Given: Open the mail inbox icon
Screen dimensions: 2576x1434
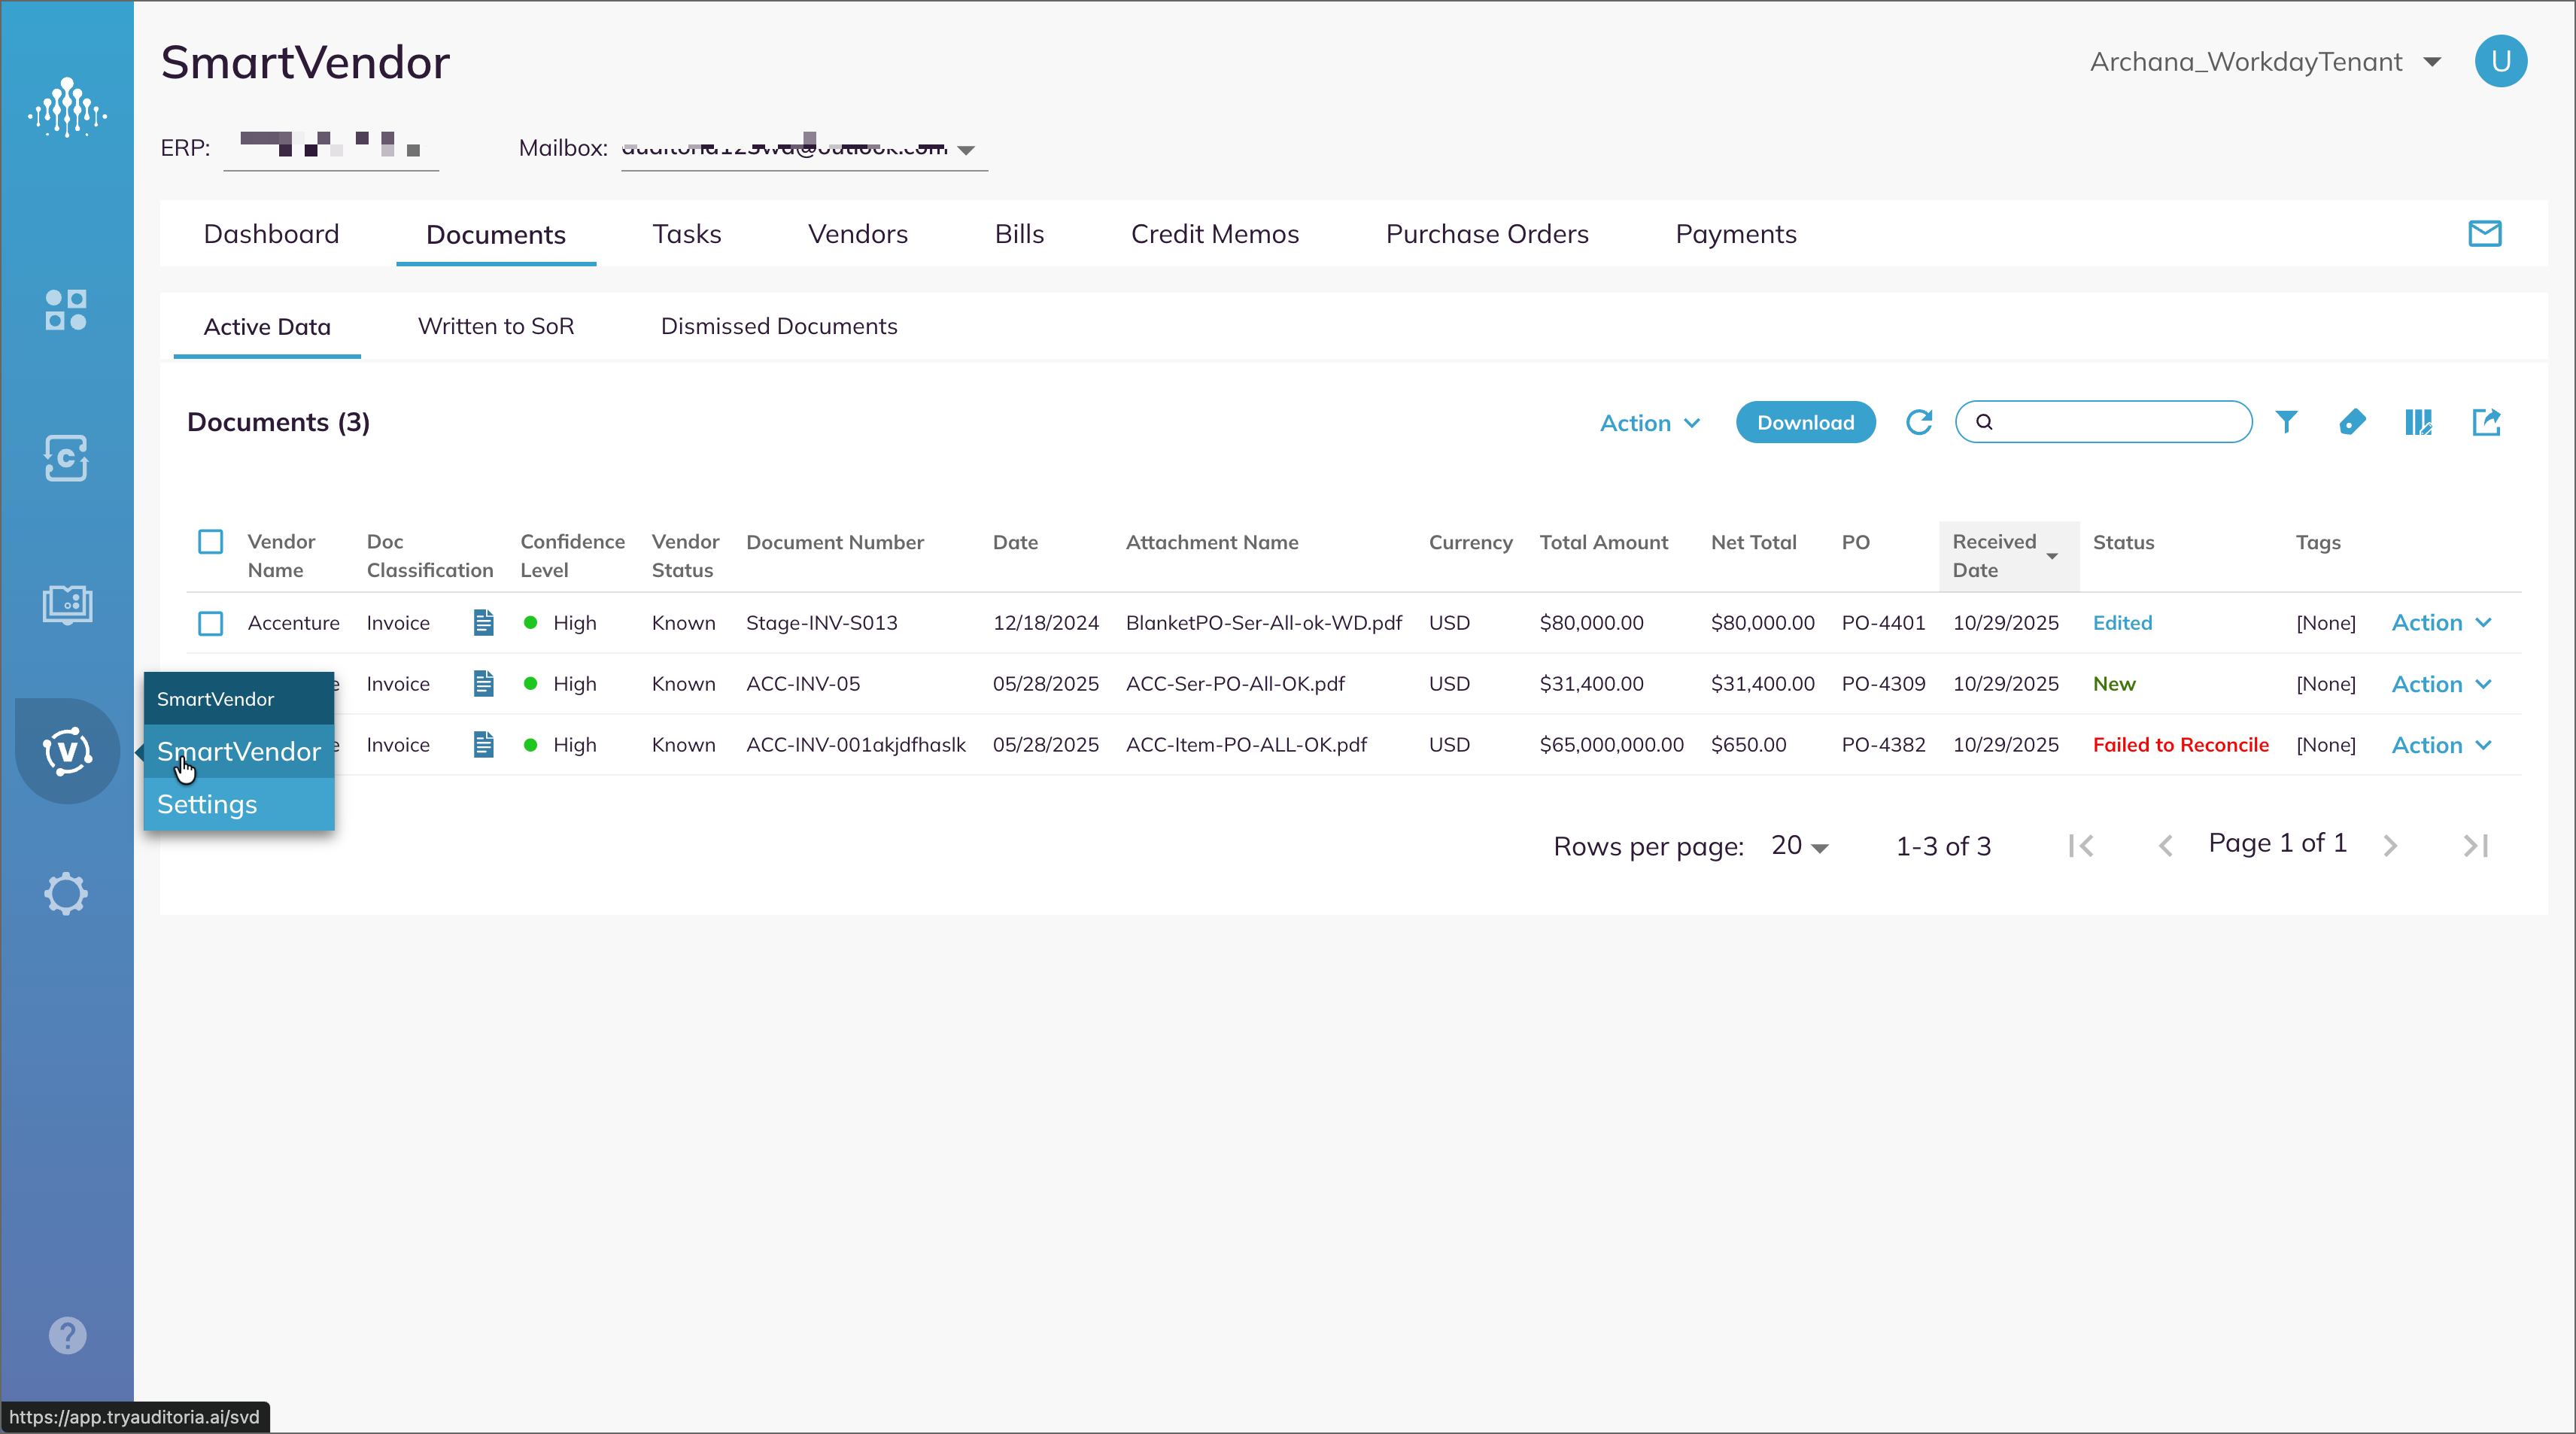Looking at the screenshot, I should (x=2485, y=233).
